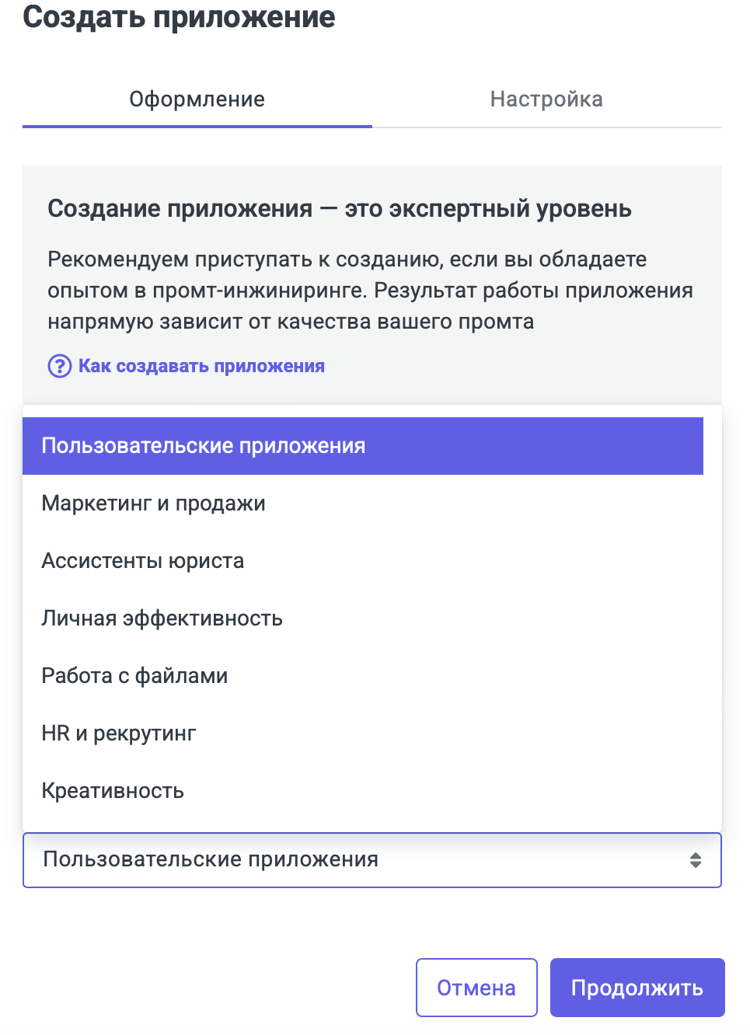750x1035 pixels.
Task: Click the purple underline beneath Оформление tab
Action: pyautogui.click(x=197, y=126)
